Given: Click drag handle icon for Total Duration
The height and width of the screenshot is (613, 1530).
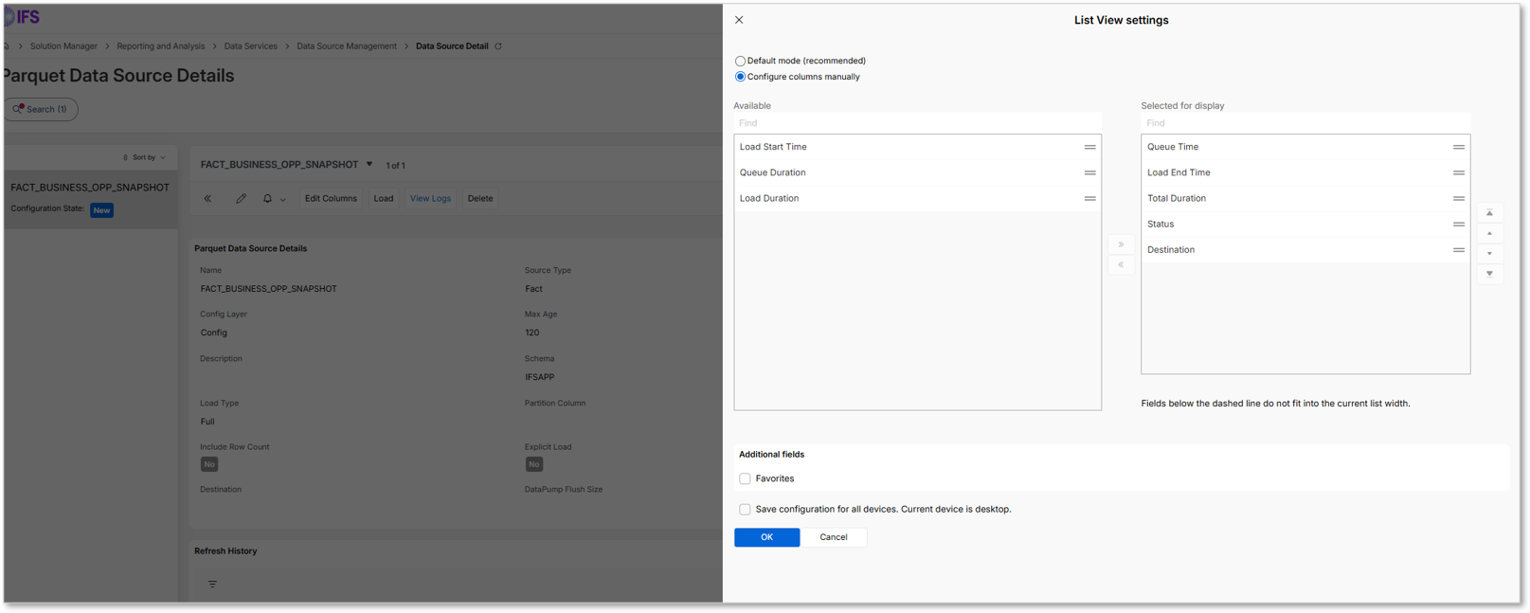Looking at the screenshot, I should (x=1458, y=198).
